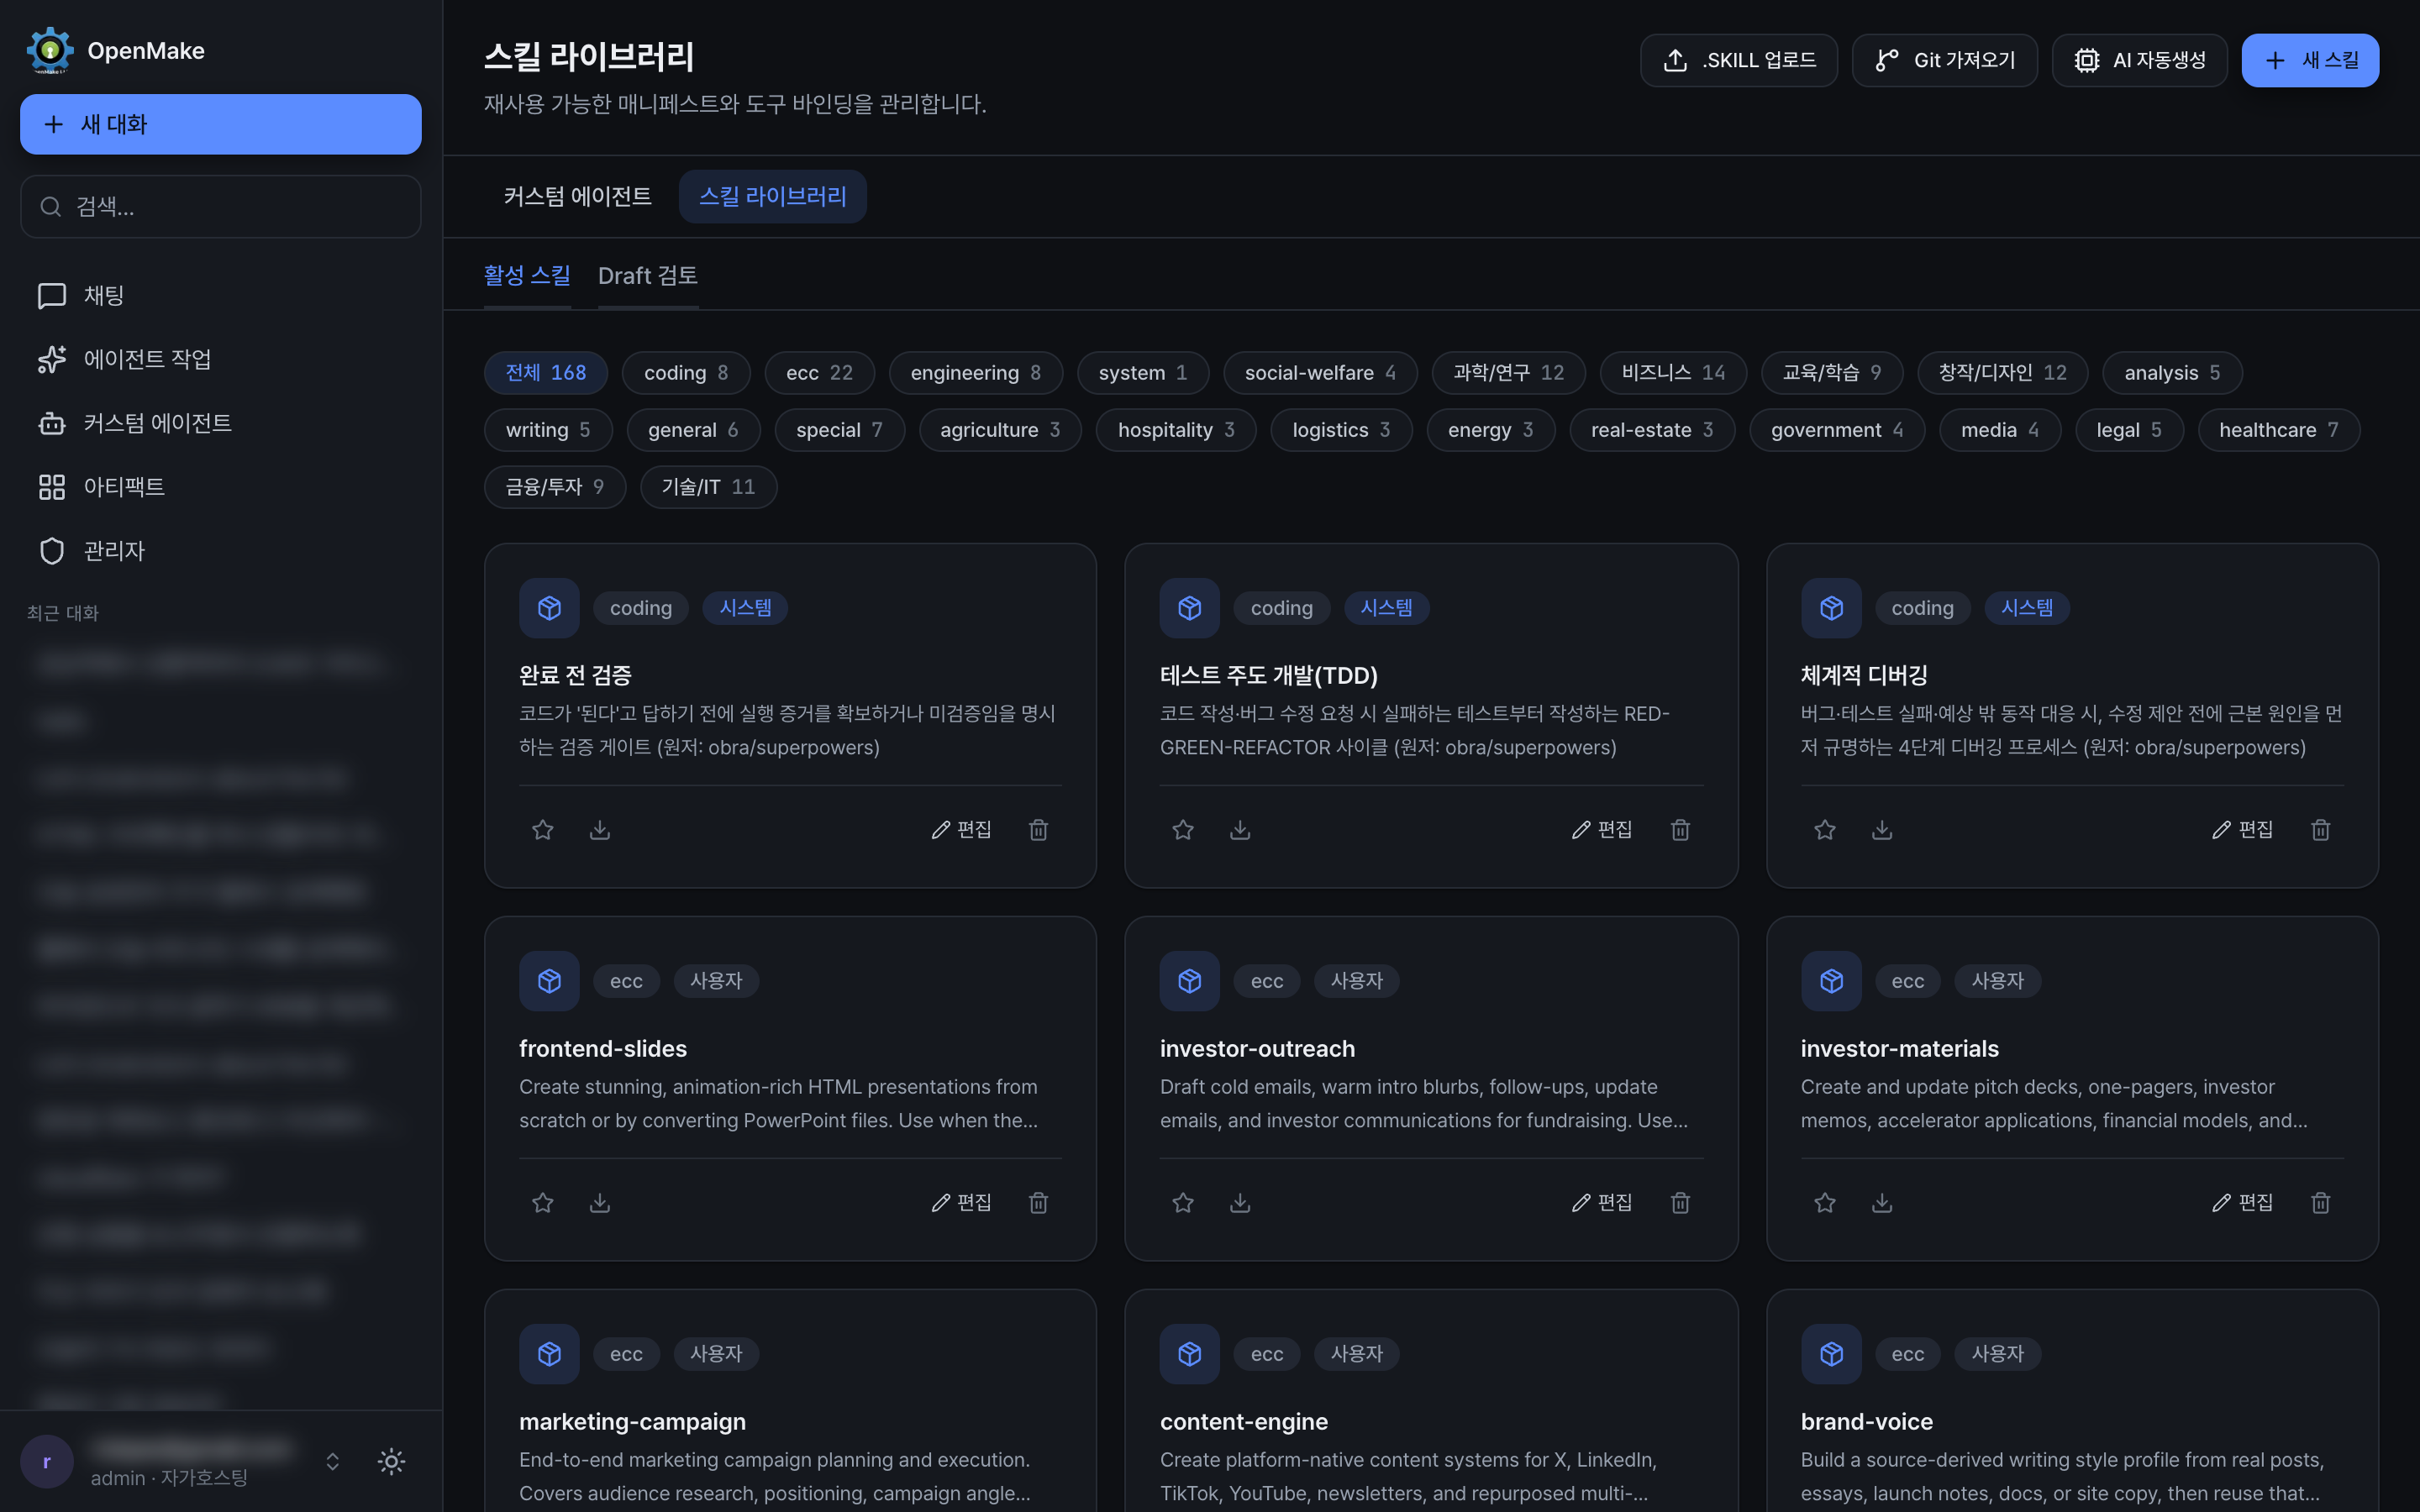Viewport: 2420px width, 1512px height.
Task: Open 커스텀 에이전트 in the sidebar
Action: 220,423
